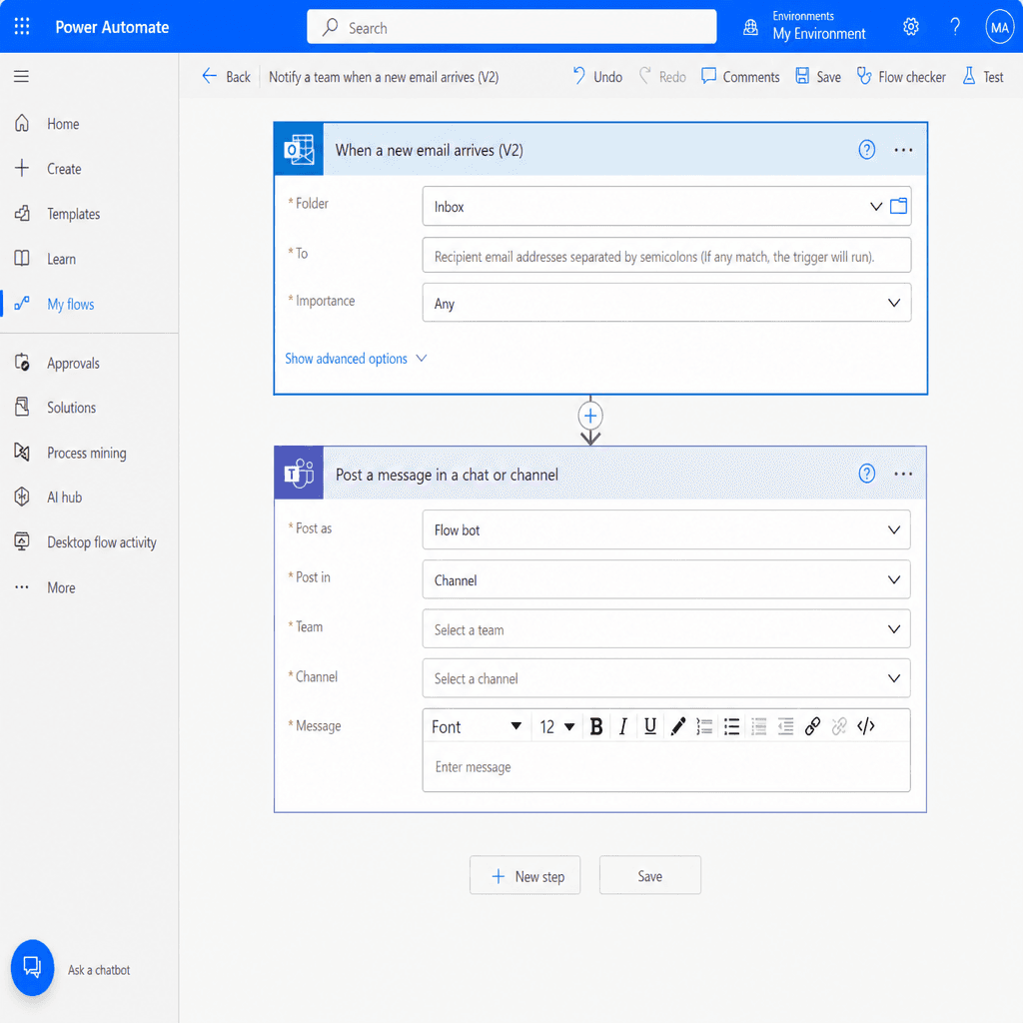Open the font size 12 dropdown
Screen dimensions: 1023x1023
(556, 727)
